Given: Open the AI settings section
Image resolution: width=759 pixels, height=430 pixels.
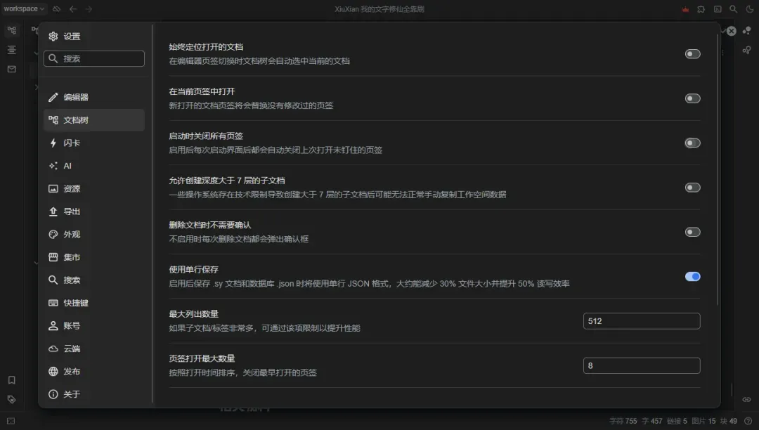Looking at the screenshot, I should pyautogui.click(x=94, y=166).
